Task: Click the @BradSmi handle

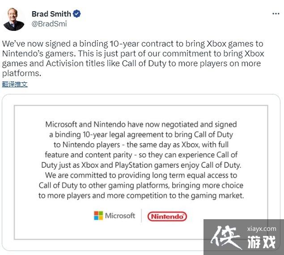Action: pos(49,24)
